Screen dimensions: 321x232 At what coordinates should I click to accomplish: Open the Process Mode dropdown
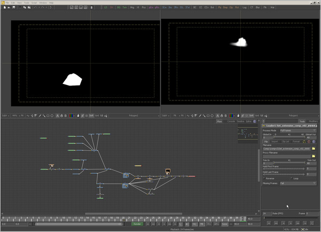[x=298, y=130]
